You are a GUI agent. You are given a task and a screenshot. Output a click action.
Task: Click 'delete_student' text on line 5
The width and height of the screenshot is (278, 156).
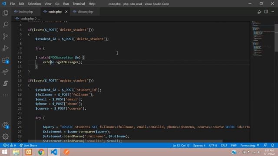pos(73,30)
